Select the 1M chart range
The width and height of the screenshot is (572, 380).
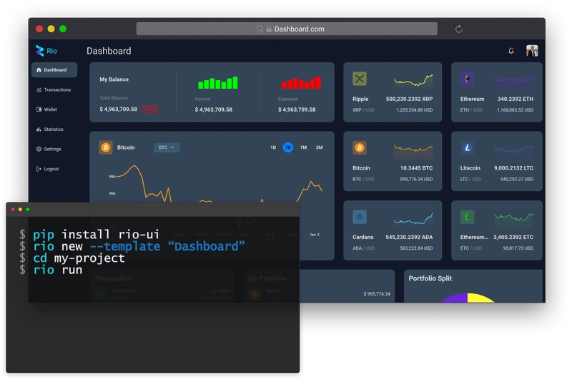(303, 147)
